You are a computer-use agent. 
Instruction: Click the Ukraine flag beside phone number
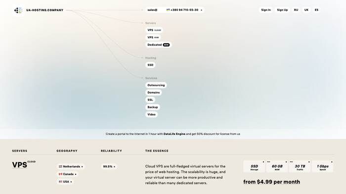coord(168,10)
